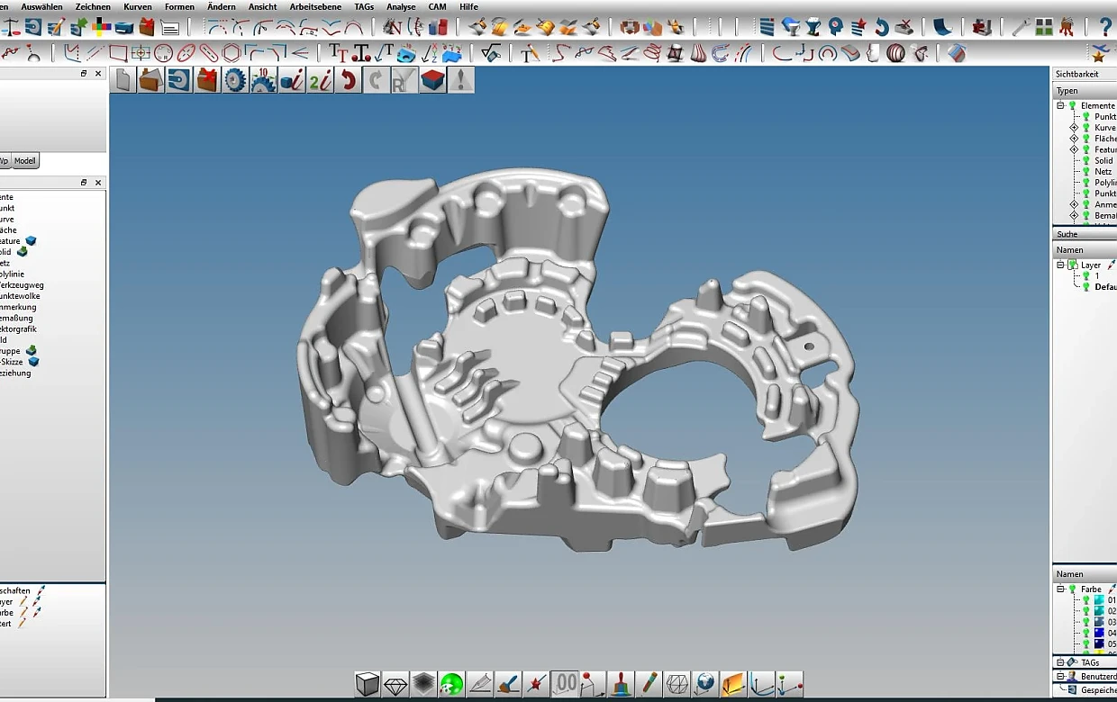Open the Arbeitsebene menu
This screenshot has height=702, width=1117.
point(315,7)
